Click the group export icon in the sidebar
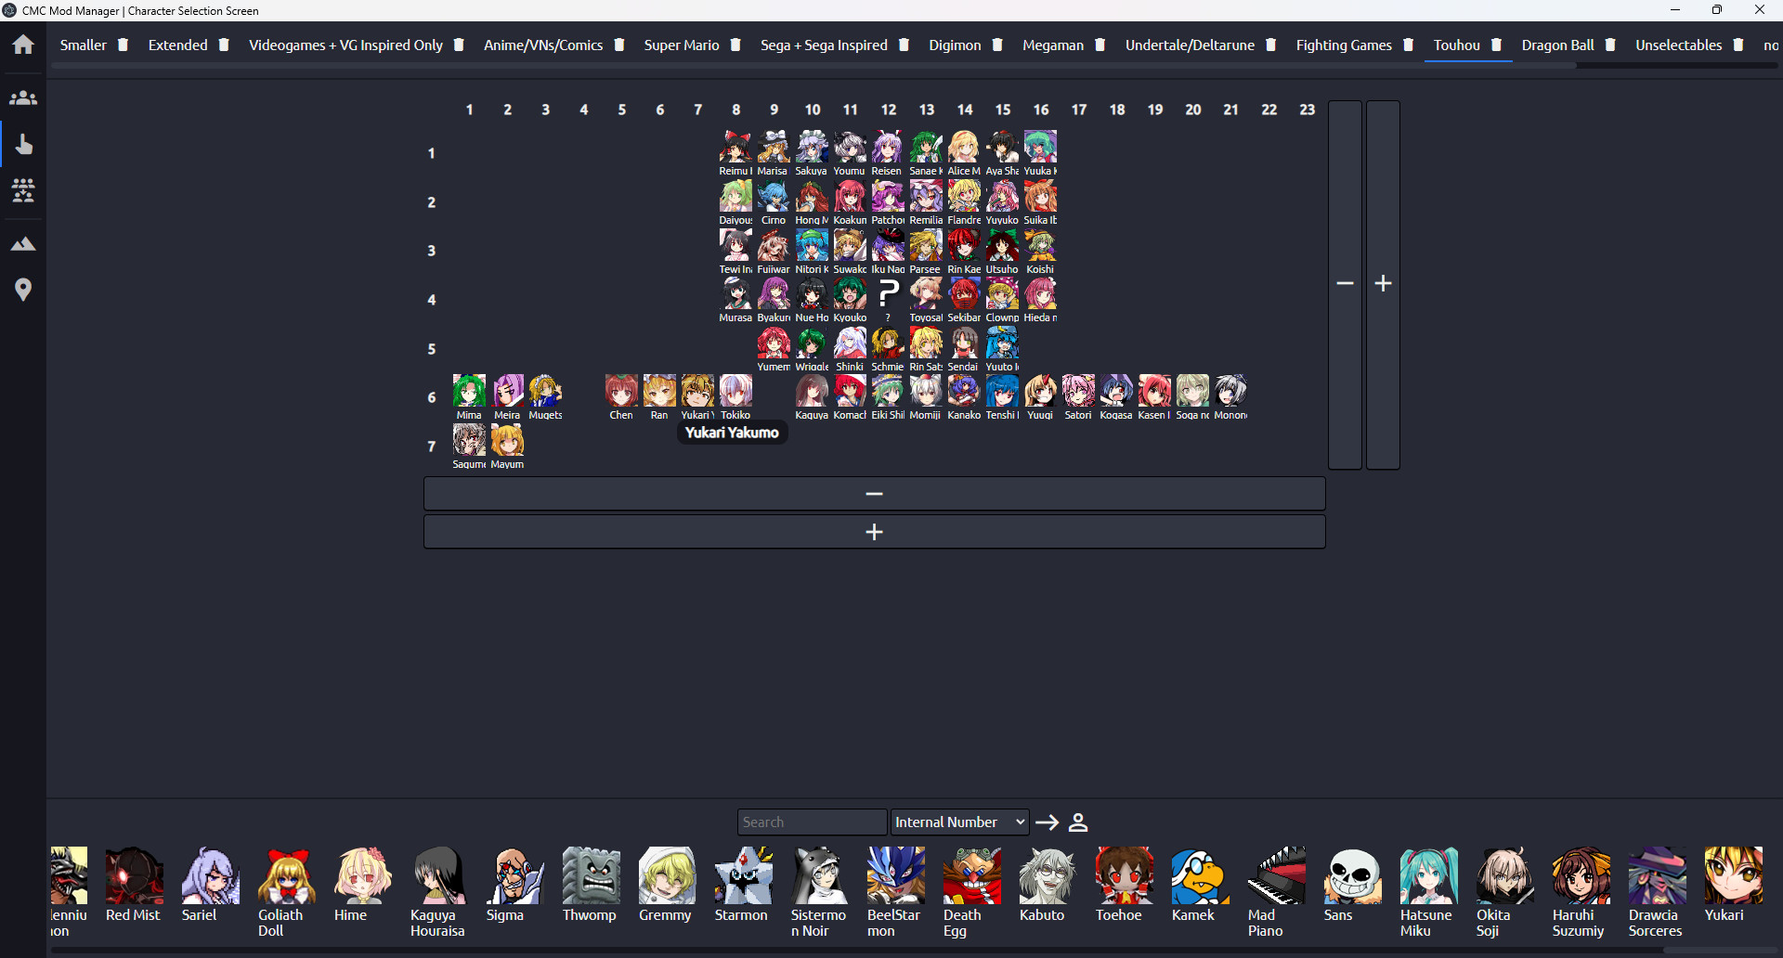1783x958 pixels. 22,190
